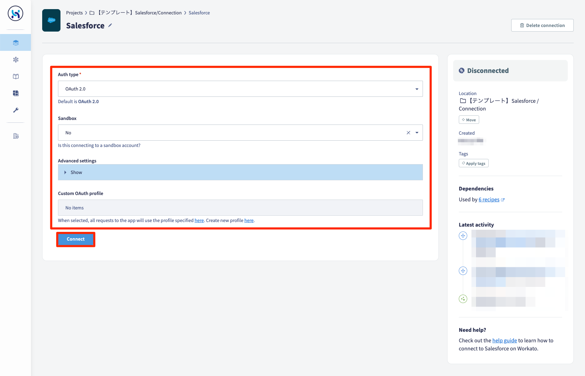Image resolution: width=585 pixels, height=376 pixels.
Task: Click 'Is this connecting to a sandbox account?' text
Action: coord(99,146)
